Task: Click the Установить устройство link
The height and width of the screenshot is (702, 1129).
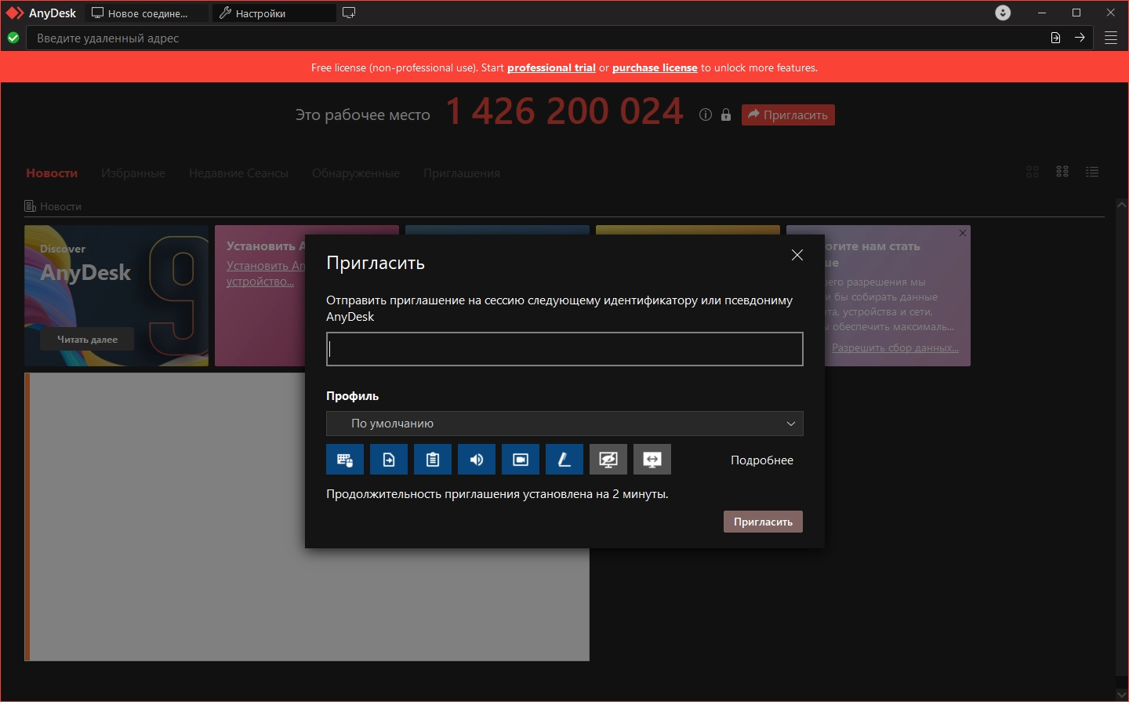Action: pyautogui.click(x=266, y=274)
